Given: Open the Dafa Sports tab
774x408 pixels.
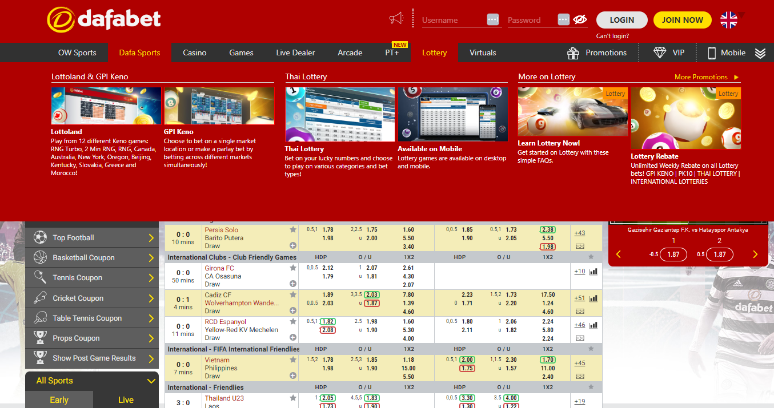Looking at the screenshot, I should 139,52.
